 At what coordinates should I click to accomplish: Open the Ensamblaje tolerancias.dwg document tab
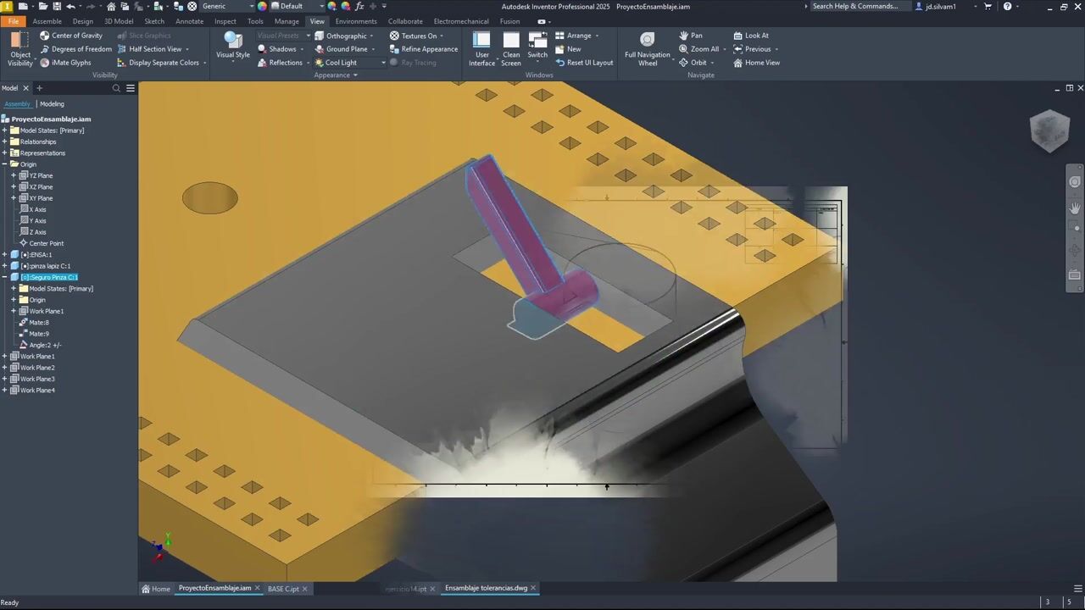coord(486,588)
